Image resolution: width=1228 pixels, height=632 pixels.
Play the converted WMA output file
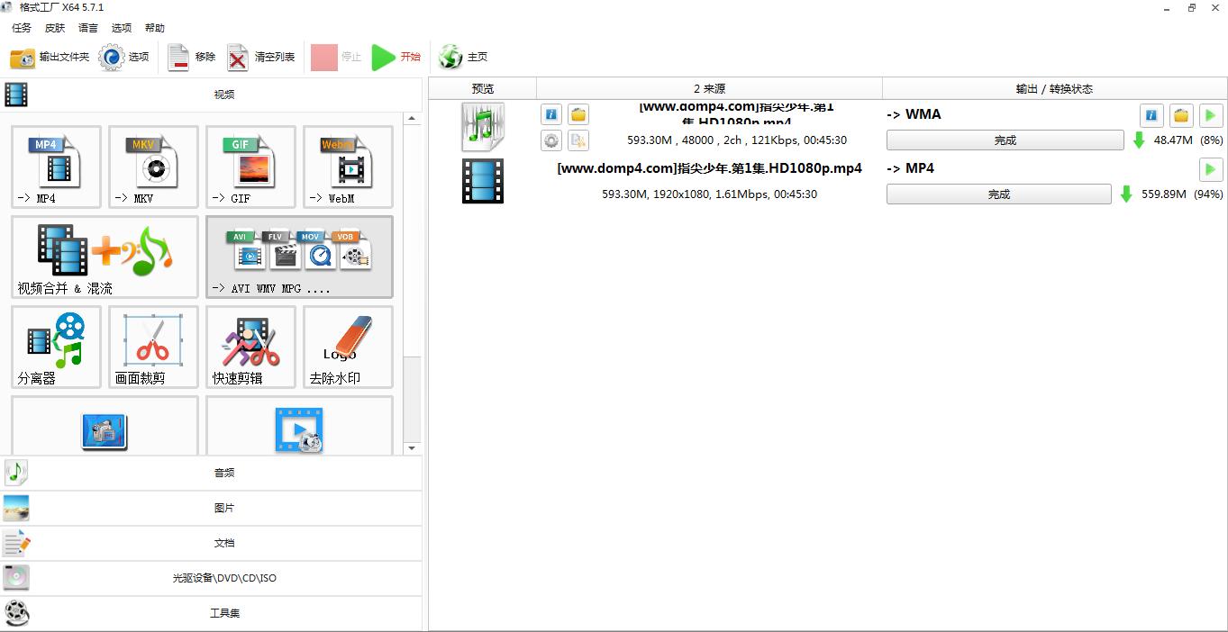click(1210, 115)
